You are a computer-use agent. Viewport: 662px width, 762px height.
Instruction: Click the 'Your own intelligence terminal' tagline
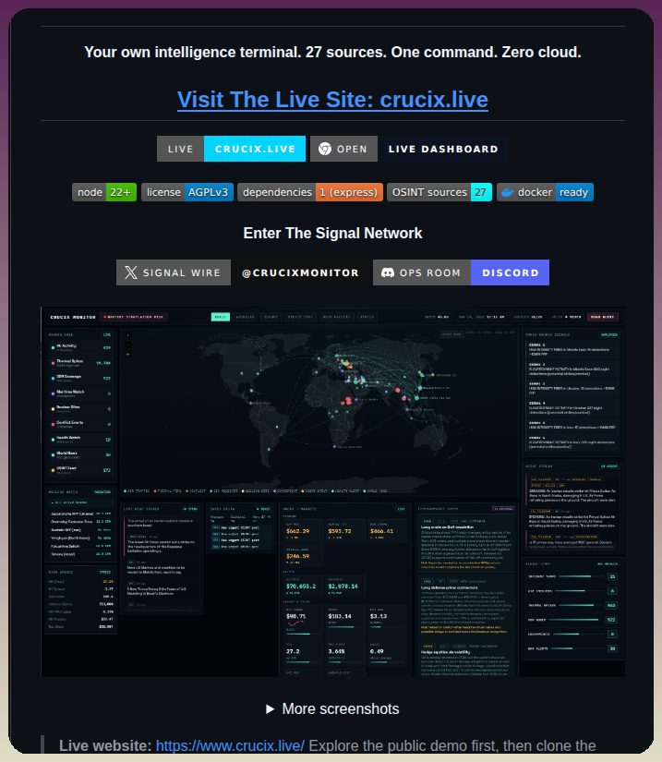332,52
